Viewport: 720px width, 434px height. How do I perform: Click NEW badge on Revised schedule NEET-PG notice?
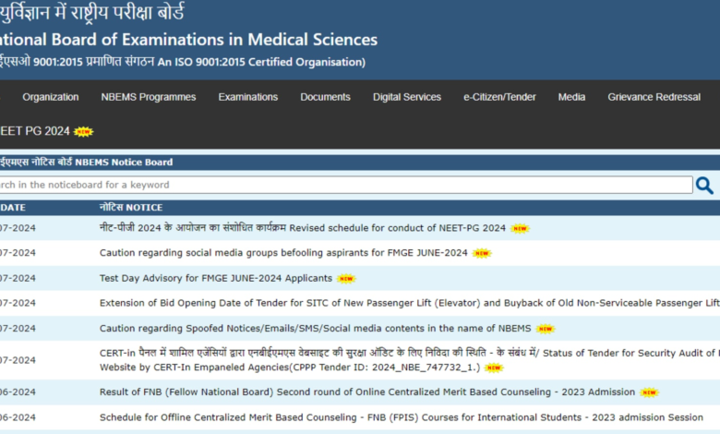[520, 229]
